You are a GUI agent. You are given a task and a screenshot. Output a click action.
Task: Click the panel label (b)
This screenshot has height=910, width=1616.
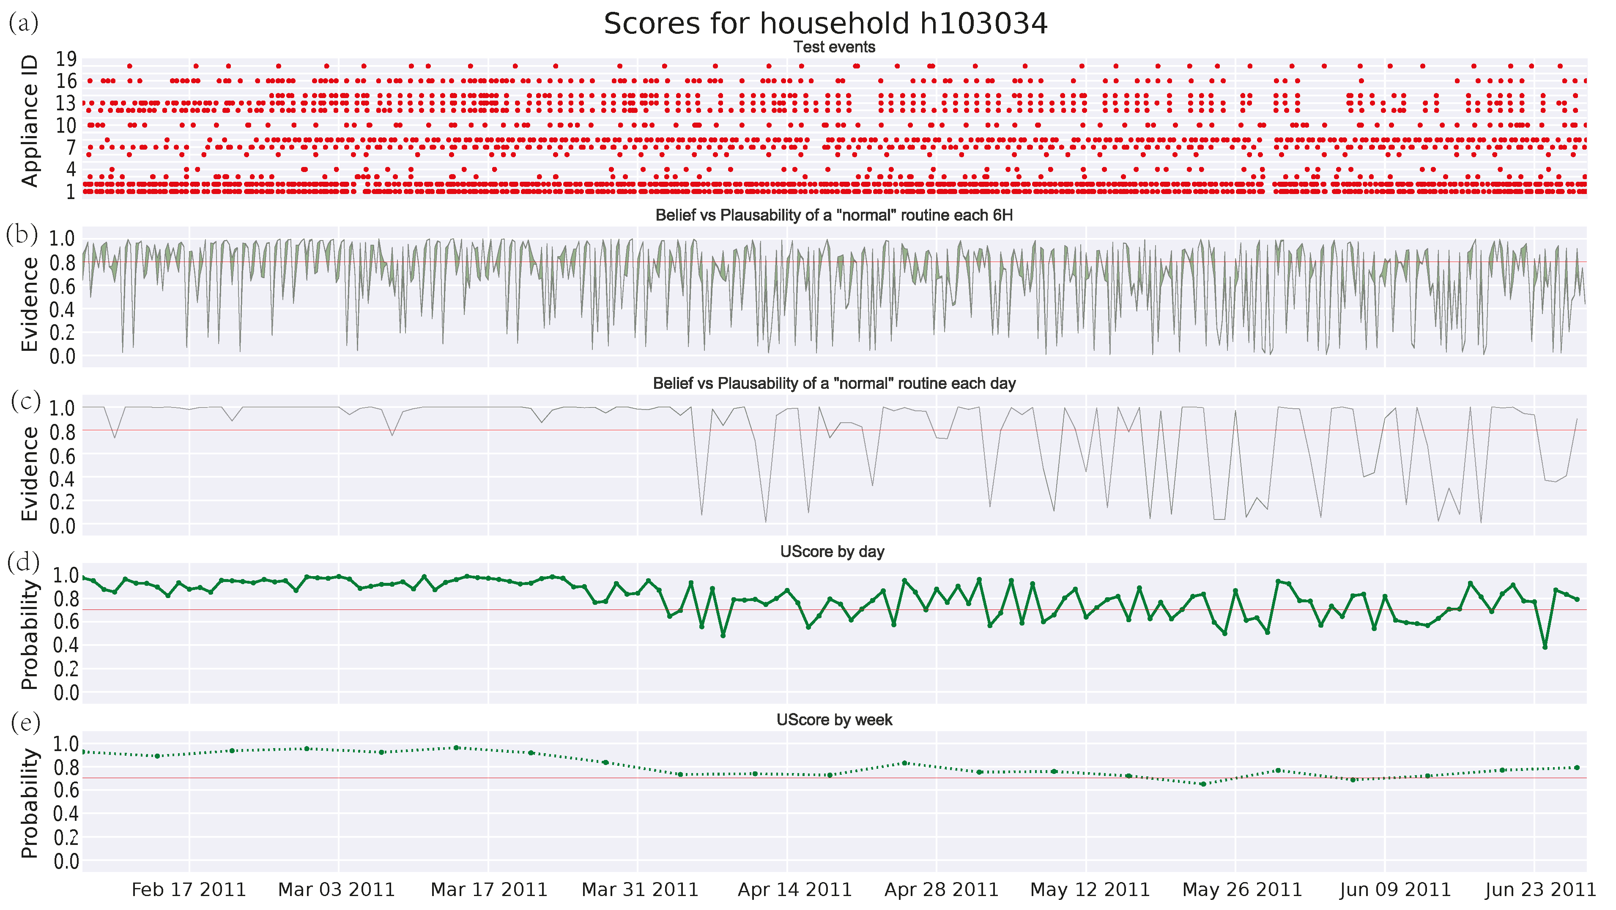pos(22,234)
